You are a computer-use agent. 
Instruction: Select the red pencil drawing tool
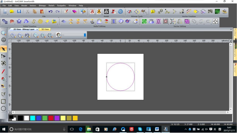coord(3,71)
